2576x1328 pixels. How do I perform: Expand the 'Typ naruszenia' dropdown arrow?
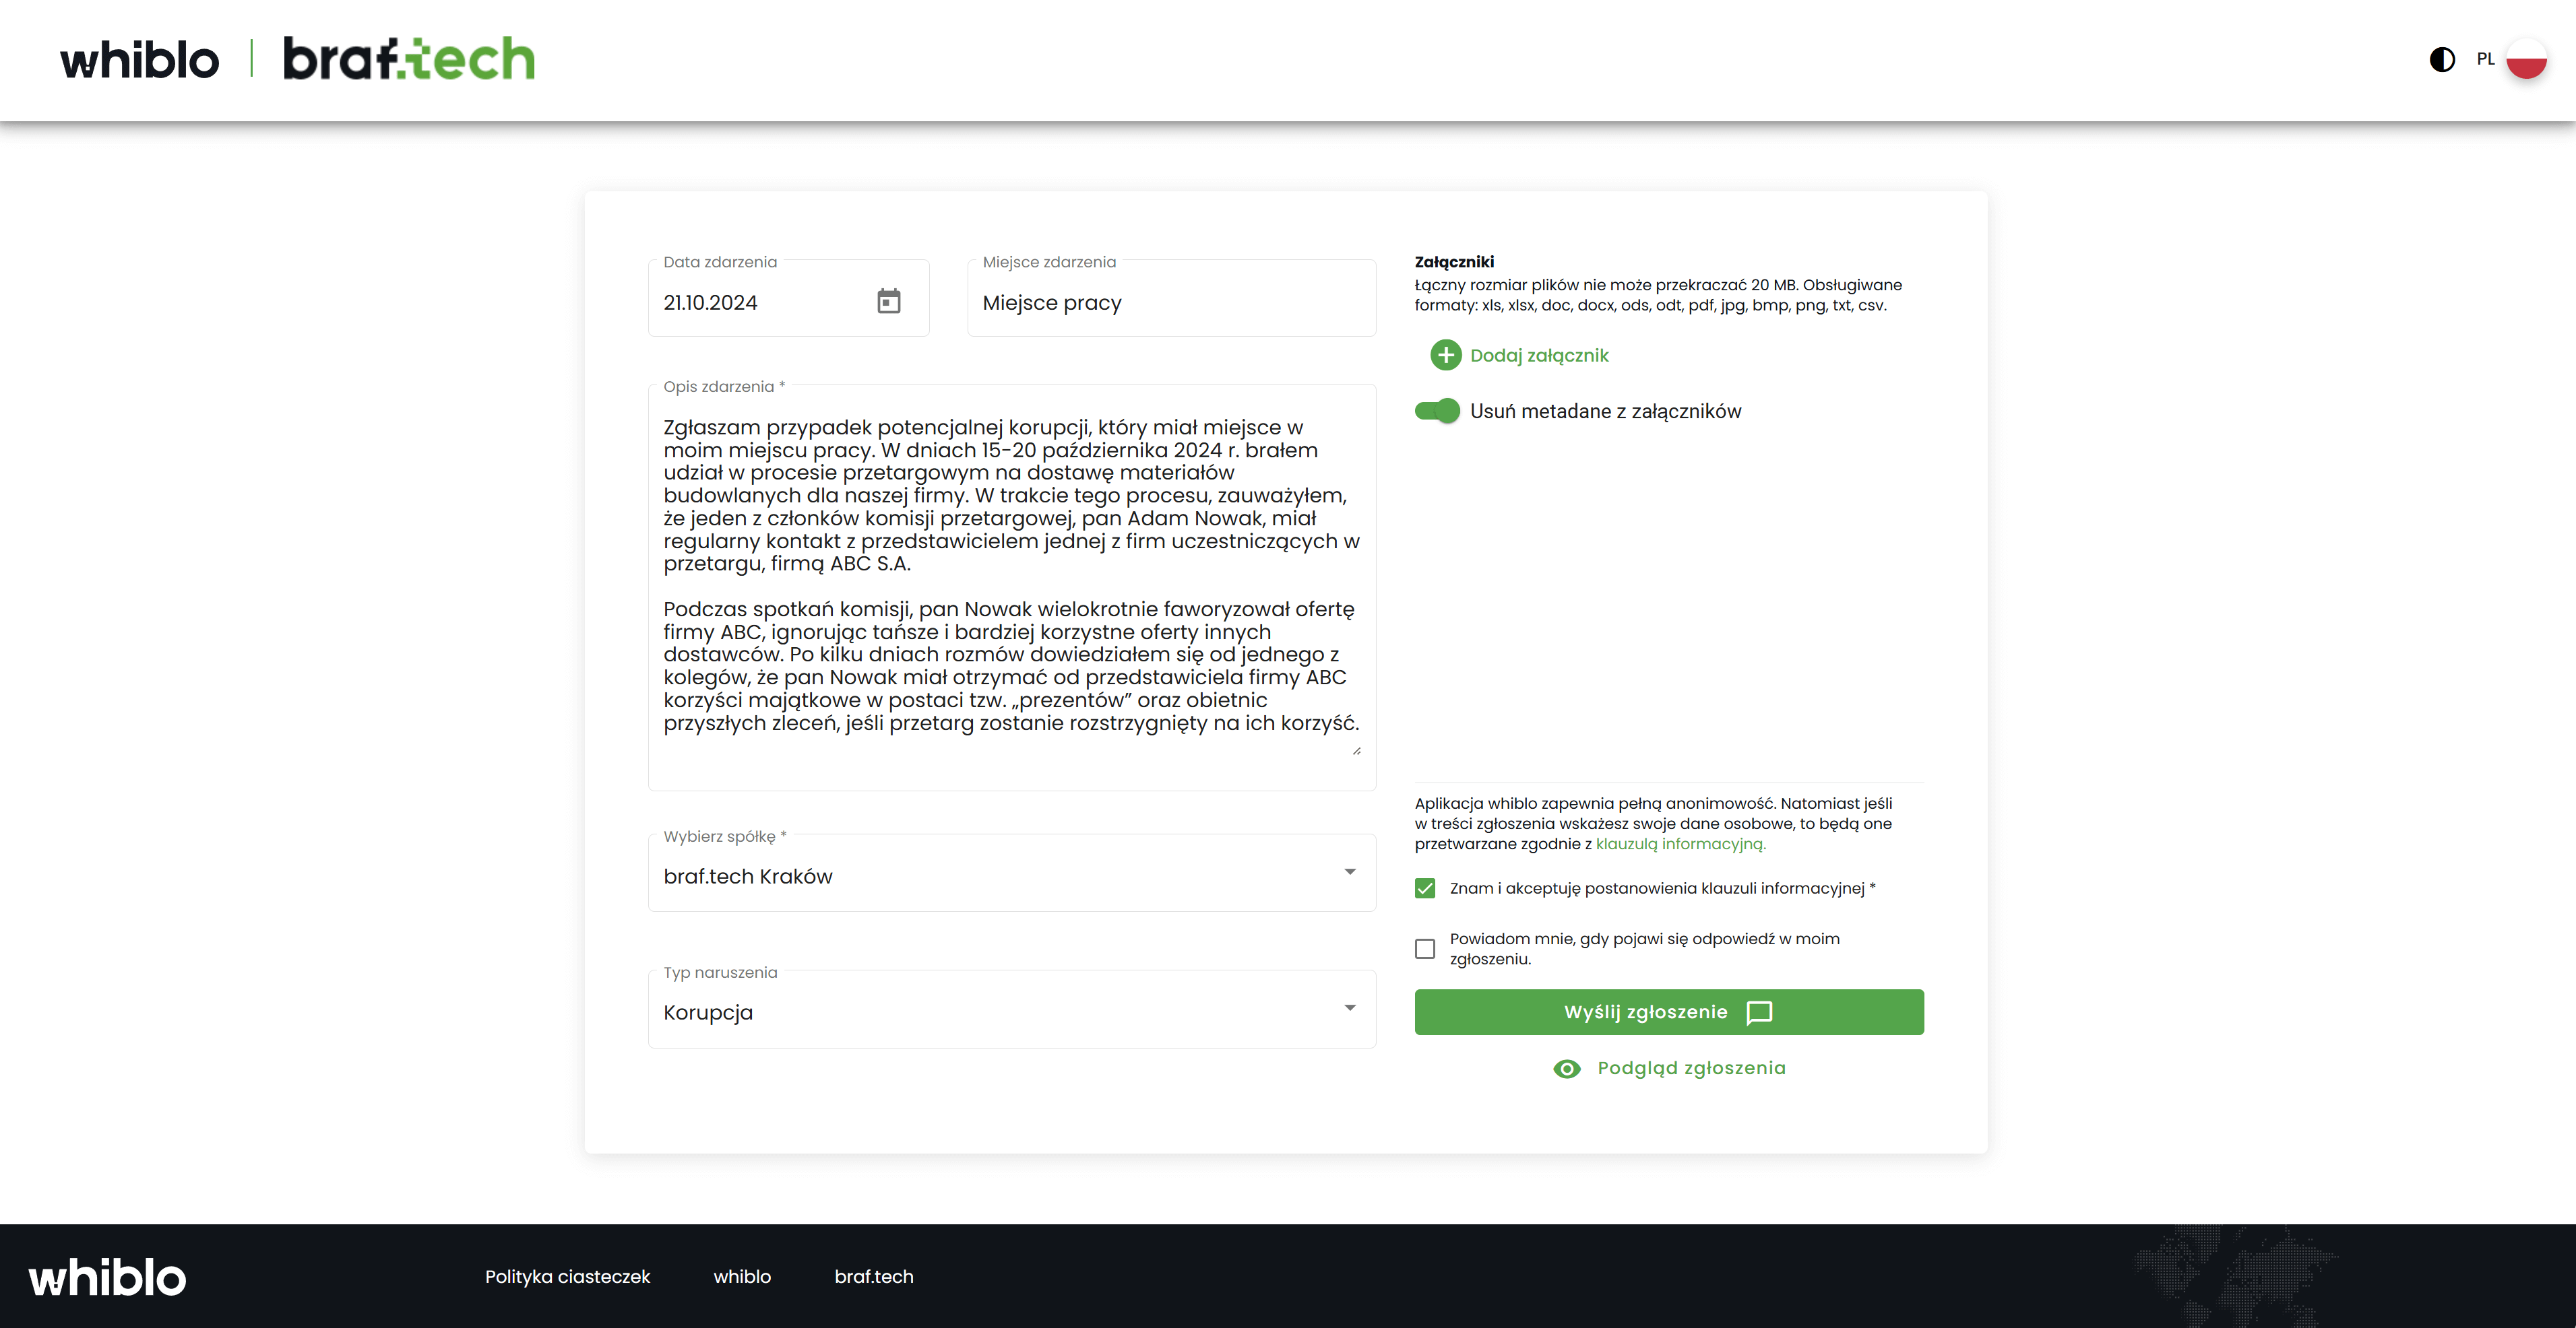click(x=1350, y=1007)
